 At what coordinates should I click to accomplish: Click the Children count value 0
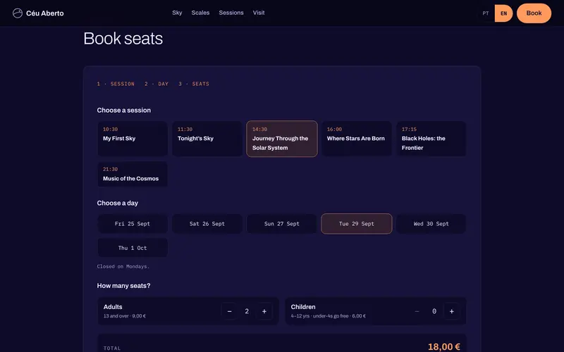434,311
